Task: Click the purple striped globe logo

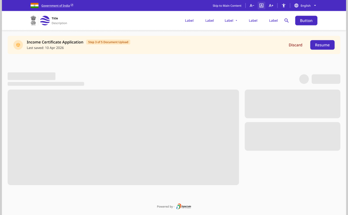Action: click(x=45, y=20)
